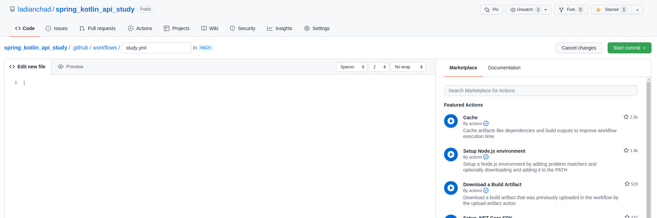Click the Download a Build Artifact play icon
The height and width of the screenshot is (218, 657).
click(x=451, y=188)
